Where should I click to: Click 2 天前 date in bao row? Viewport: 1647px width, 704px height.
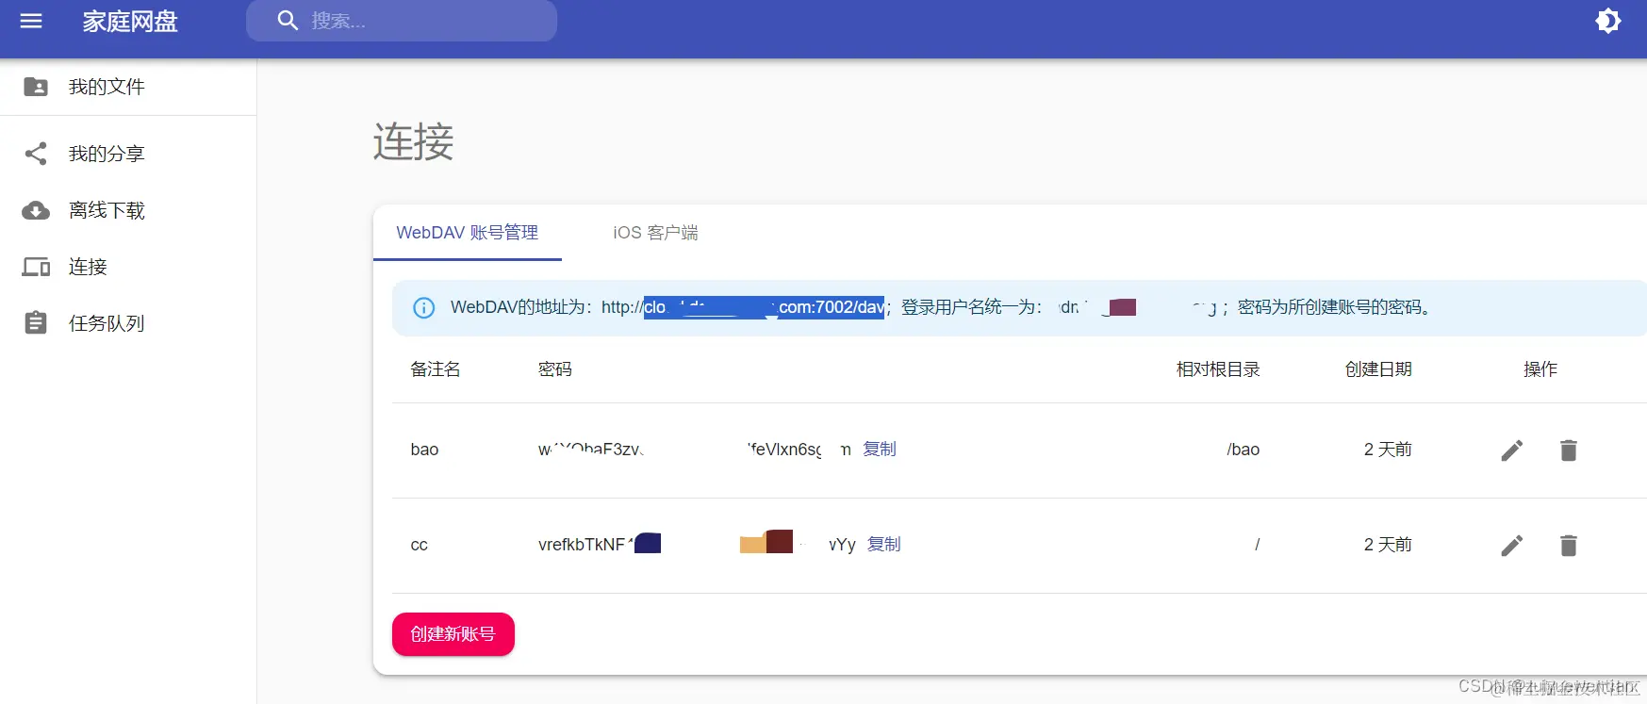1388,450
